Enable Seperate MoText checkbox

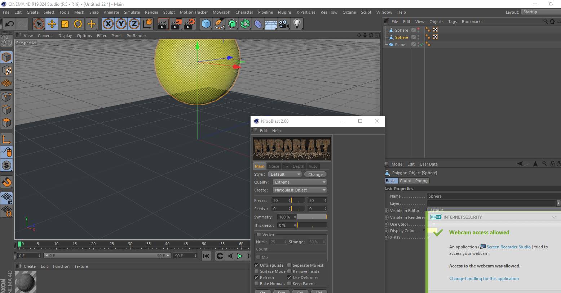pyautogui.click(x=289, y=265)
